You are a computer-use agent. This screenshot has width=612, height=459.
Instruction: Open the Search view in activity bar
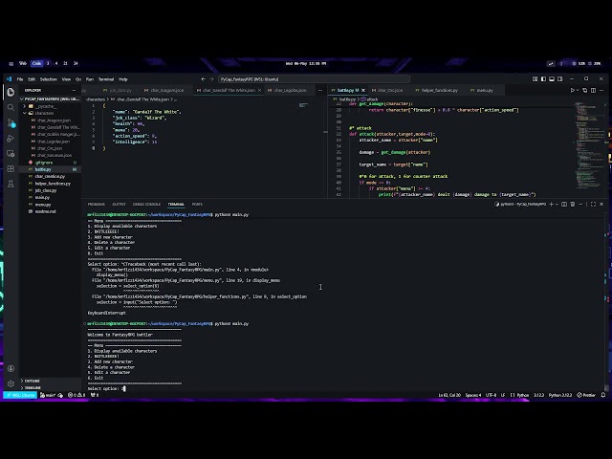click(x=11, y=107)
